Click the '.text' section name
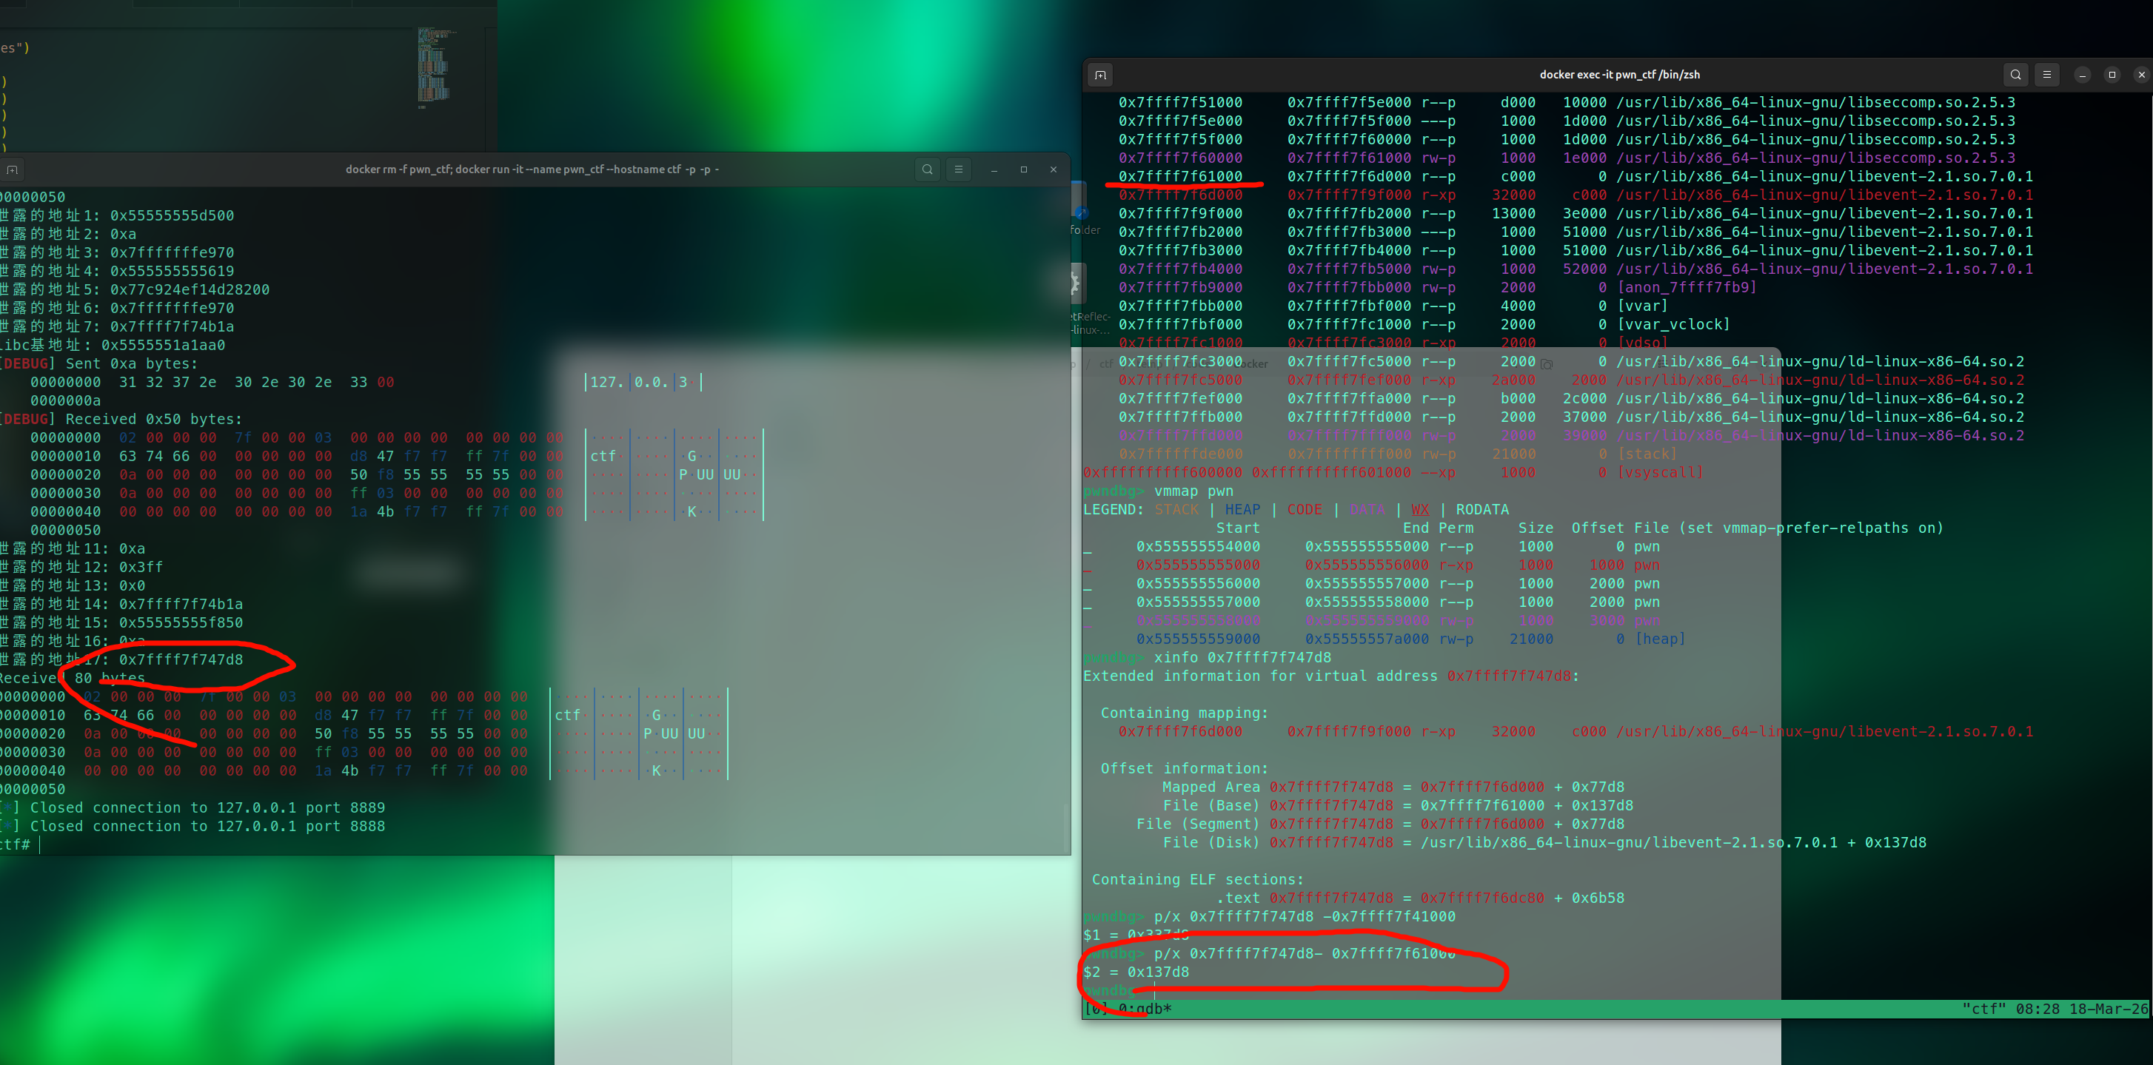 coord(1238,898)
